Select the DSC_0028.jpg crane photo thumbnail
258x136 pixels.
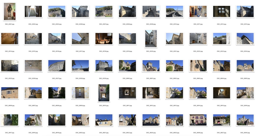point(80,66)
